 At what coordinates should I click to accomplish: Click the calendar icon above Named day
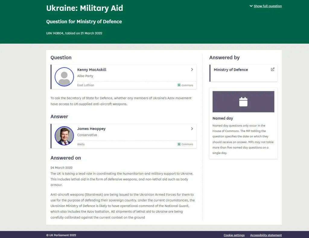[244, 102]
